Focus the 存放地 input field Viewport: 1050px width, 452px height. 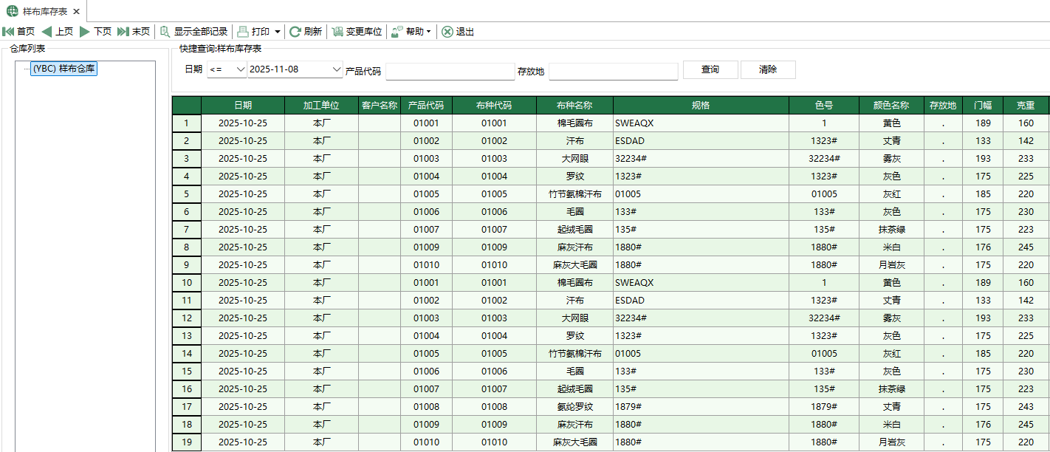click(613, 71)
